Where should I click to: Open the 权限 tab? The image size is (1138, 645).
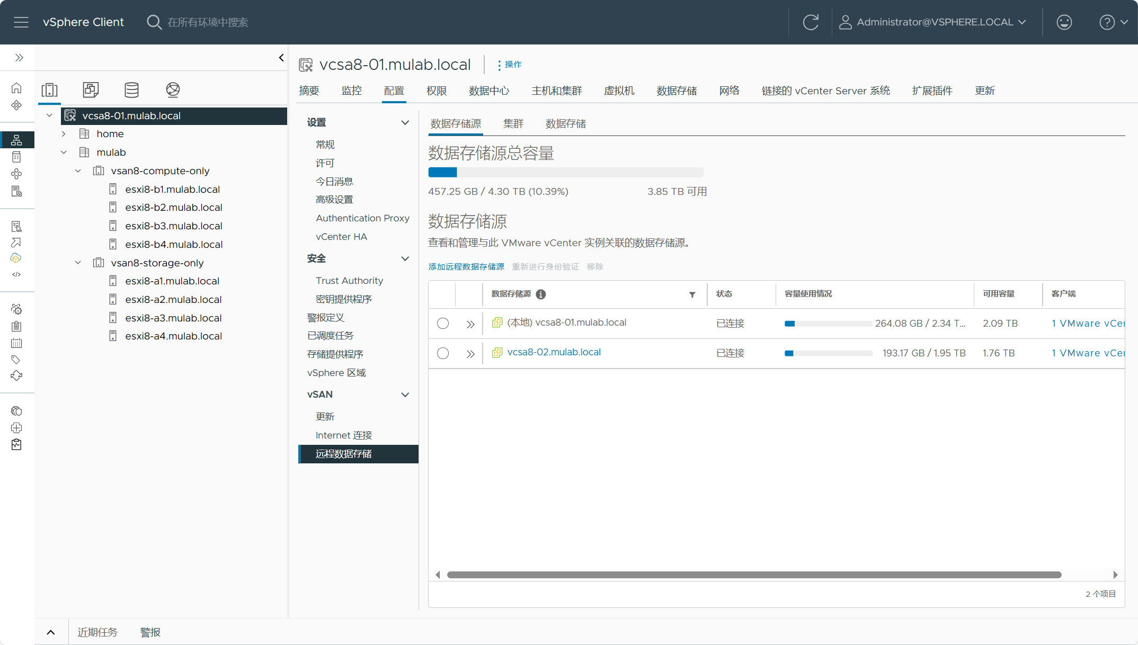point(437,91)
